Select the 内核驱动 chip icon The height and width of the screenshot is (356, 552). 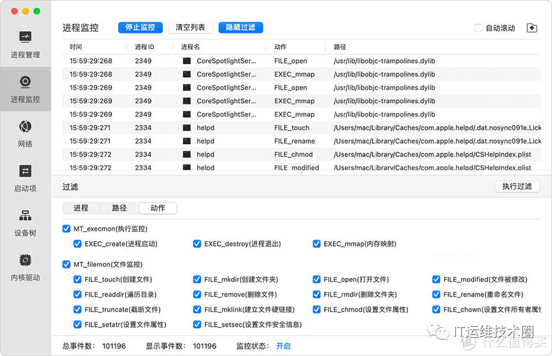pos(25,260)
